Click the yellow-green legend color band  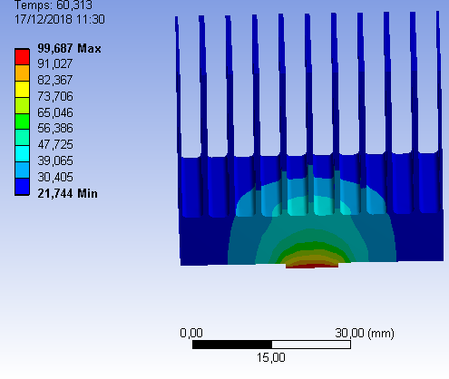pyautogui.click(x=22, y=105)
